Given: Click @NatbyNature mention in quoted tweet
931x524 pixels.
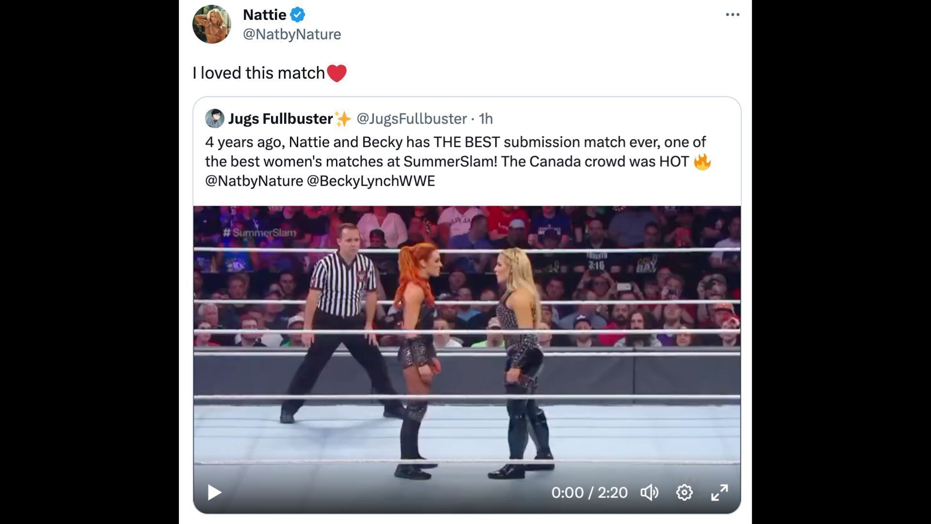Looking at the screenshot, I should 254,181.
